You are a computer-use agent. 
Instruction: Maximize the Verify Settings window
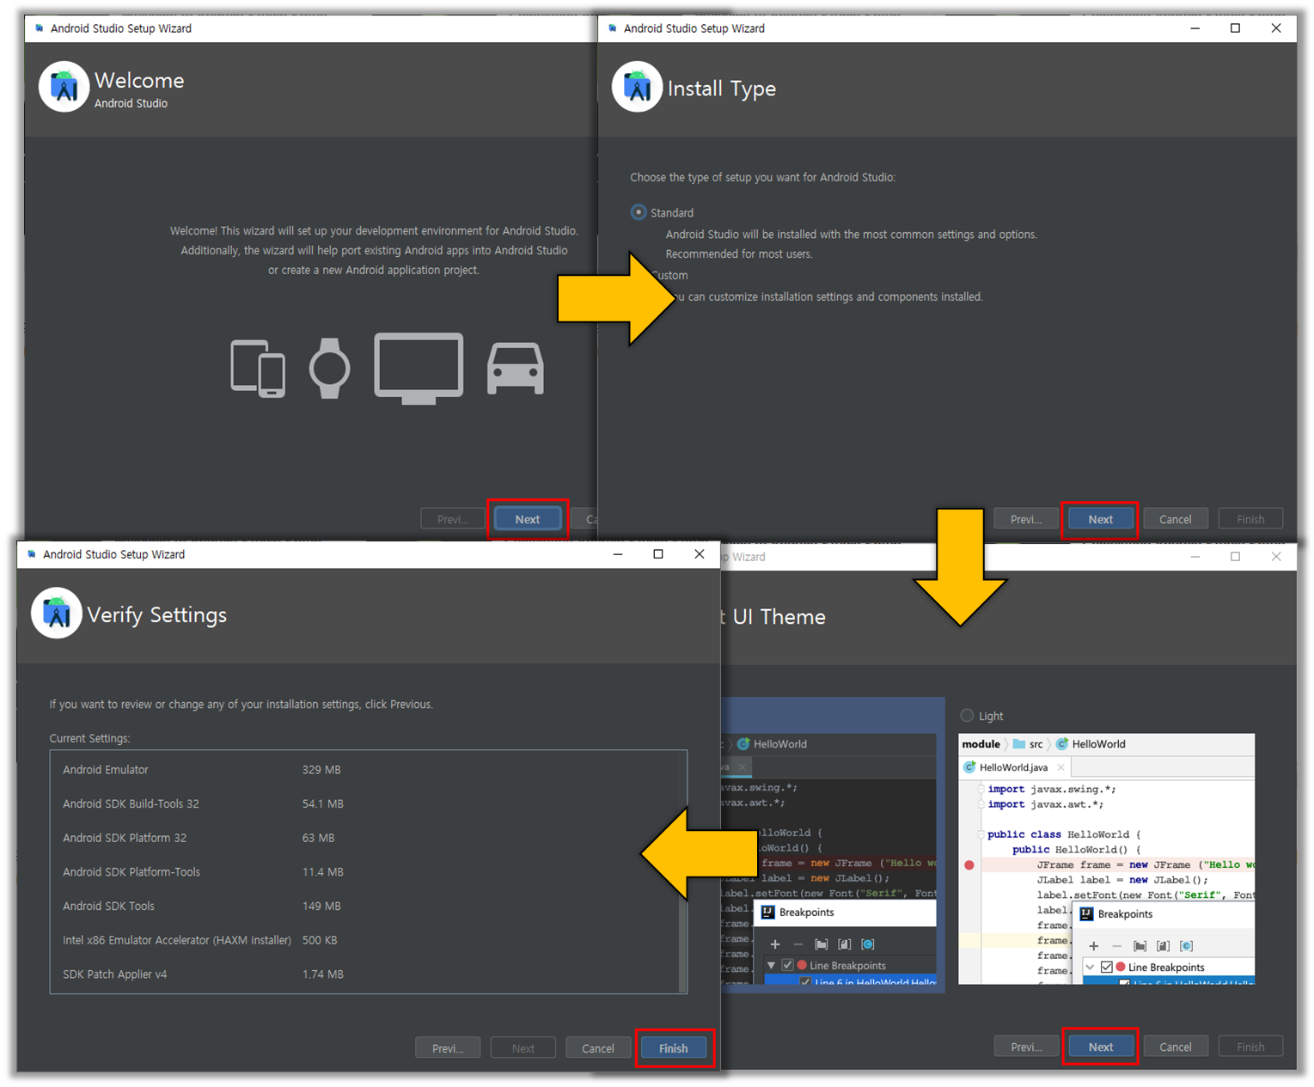pos(658,554)
